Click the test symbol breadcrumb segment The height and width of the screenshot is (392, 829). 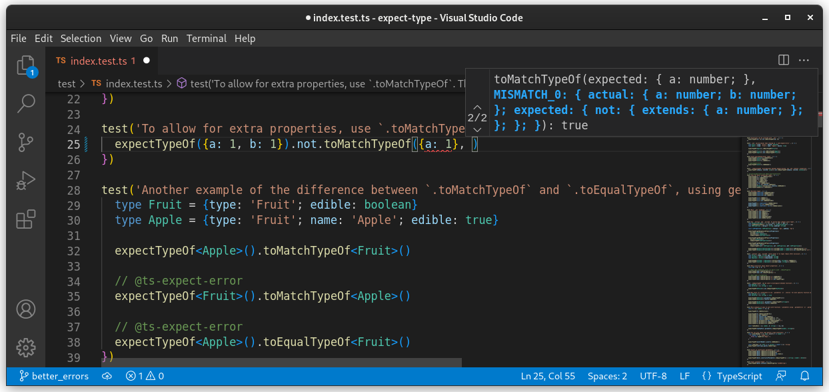point(320,84)
